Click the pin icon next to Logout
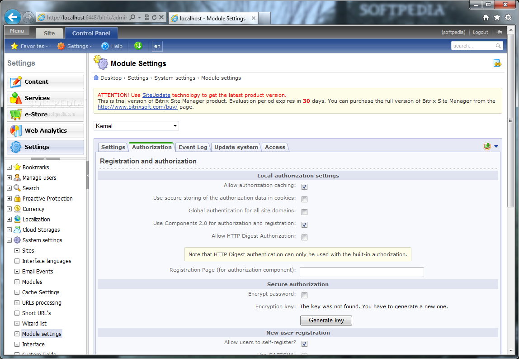The height and width of the screenshot is (359, 519). (500, 32)
